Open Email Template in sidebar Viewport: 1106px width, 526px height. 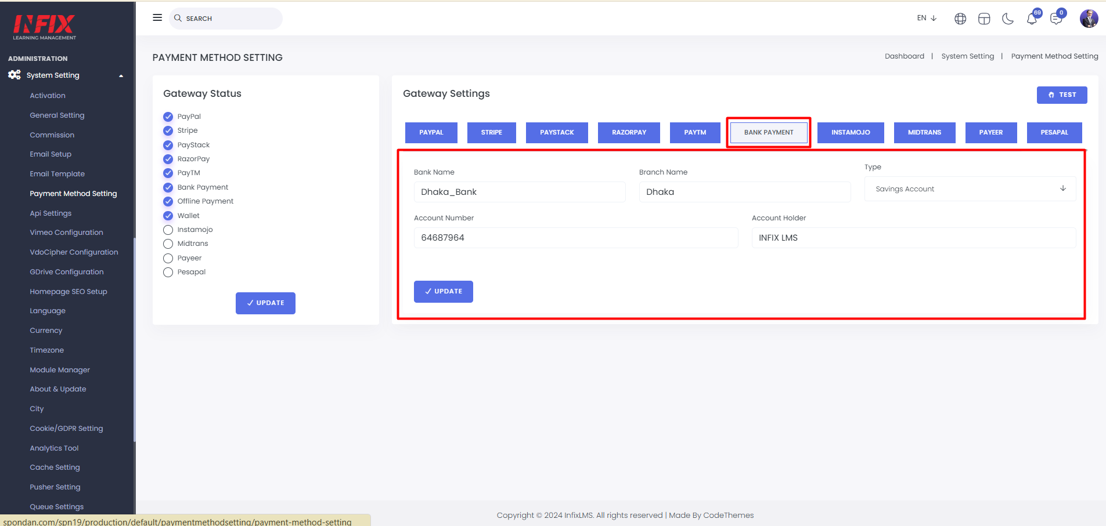(57, 174)
